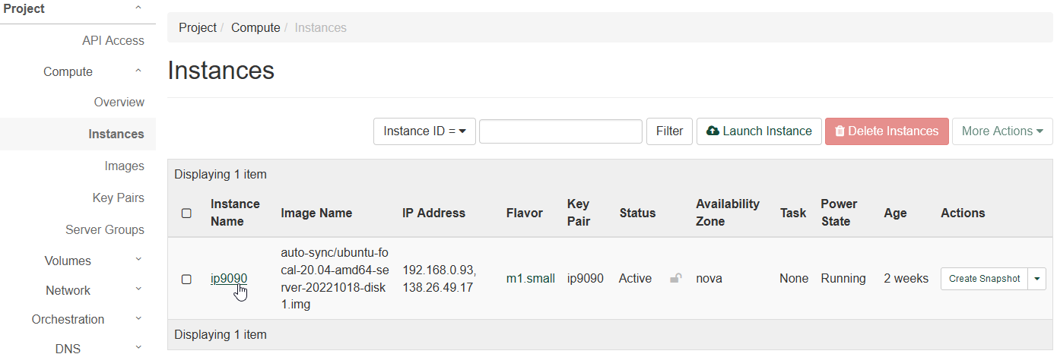The image size is (1057, 354).
Task: Open the Instance ID filter dropdown
Action: pos(424,131)
